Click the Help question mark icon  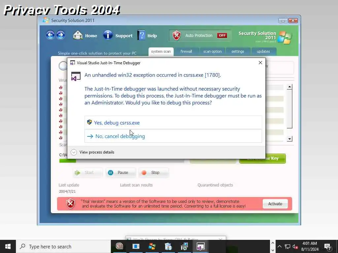coord(141,35)
